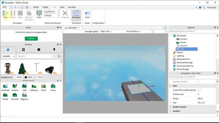Click the watchtower model thumbnail

click(8, 68)
